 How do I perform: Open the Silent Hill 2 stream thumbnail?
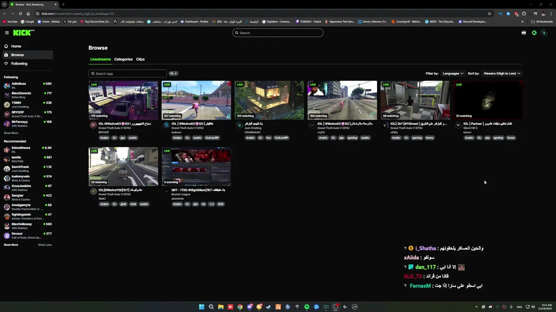pyautogui.click(x=488, y=100)
